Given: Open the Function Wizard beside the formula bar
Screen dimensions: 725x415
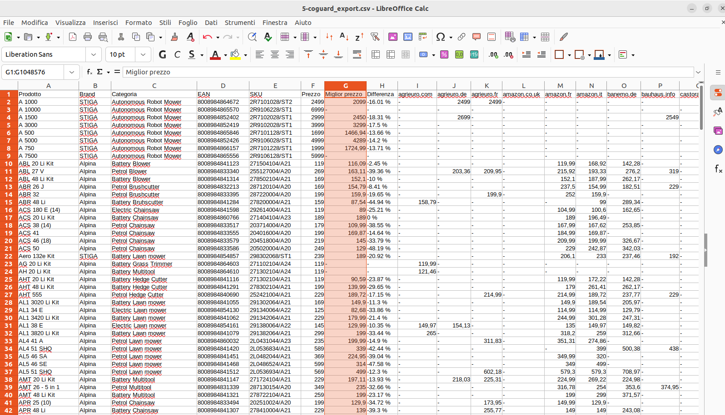Looking at the screenshot, I should coord(90,72).
